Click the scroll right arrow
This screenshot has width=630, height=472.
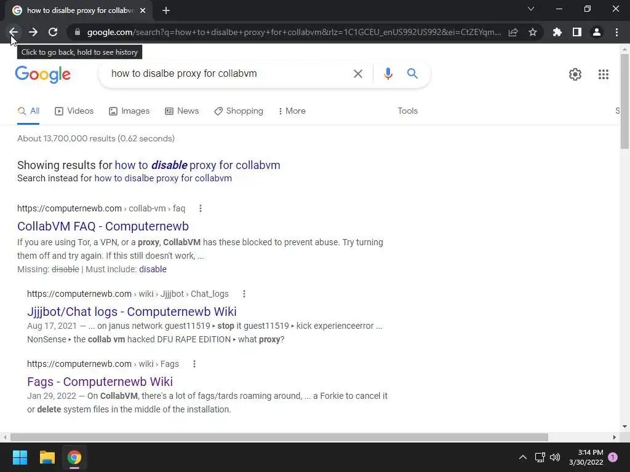pos(615,437)
